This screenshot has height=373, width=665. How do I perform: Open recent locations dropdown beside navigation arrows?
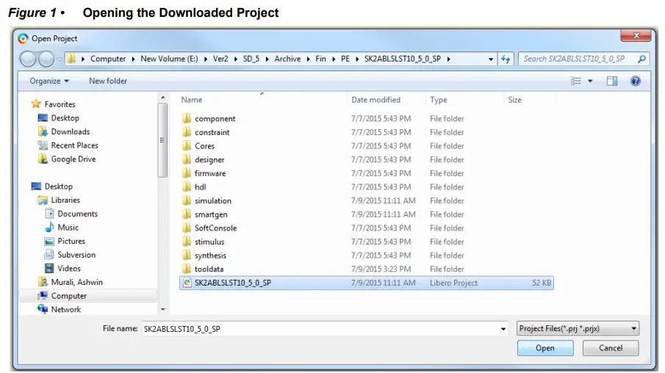[60, 59]
